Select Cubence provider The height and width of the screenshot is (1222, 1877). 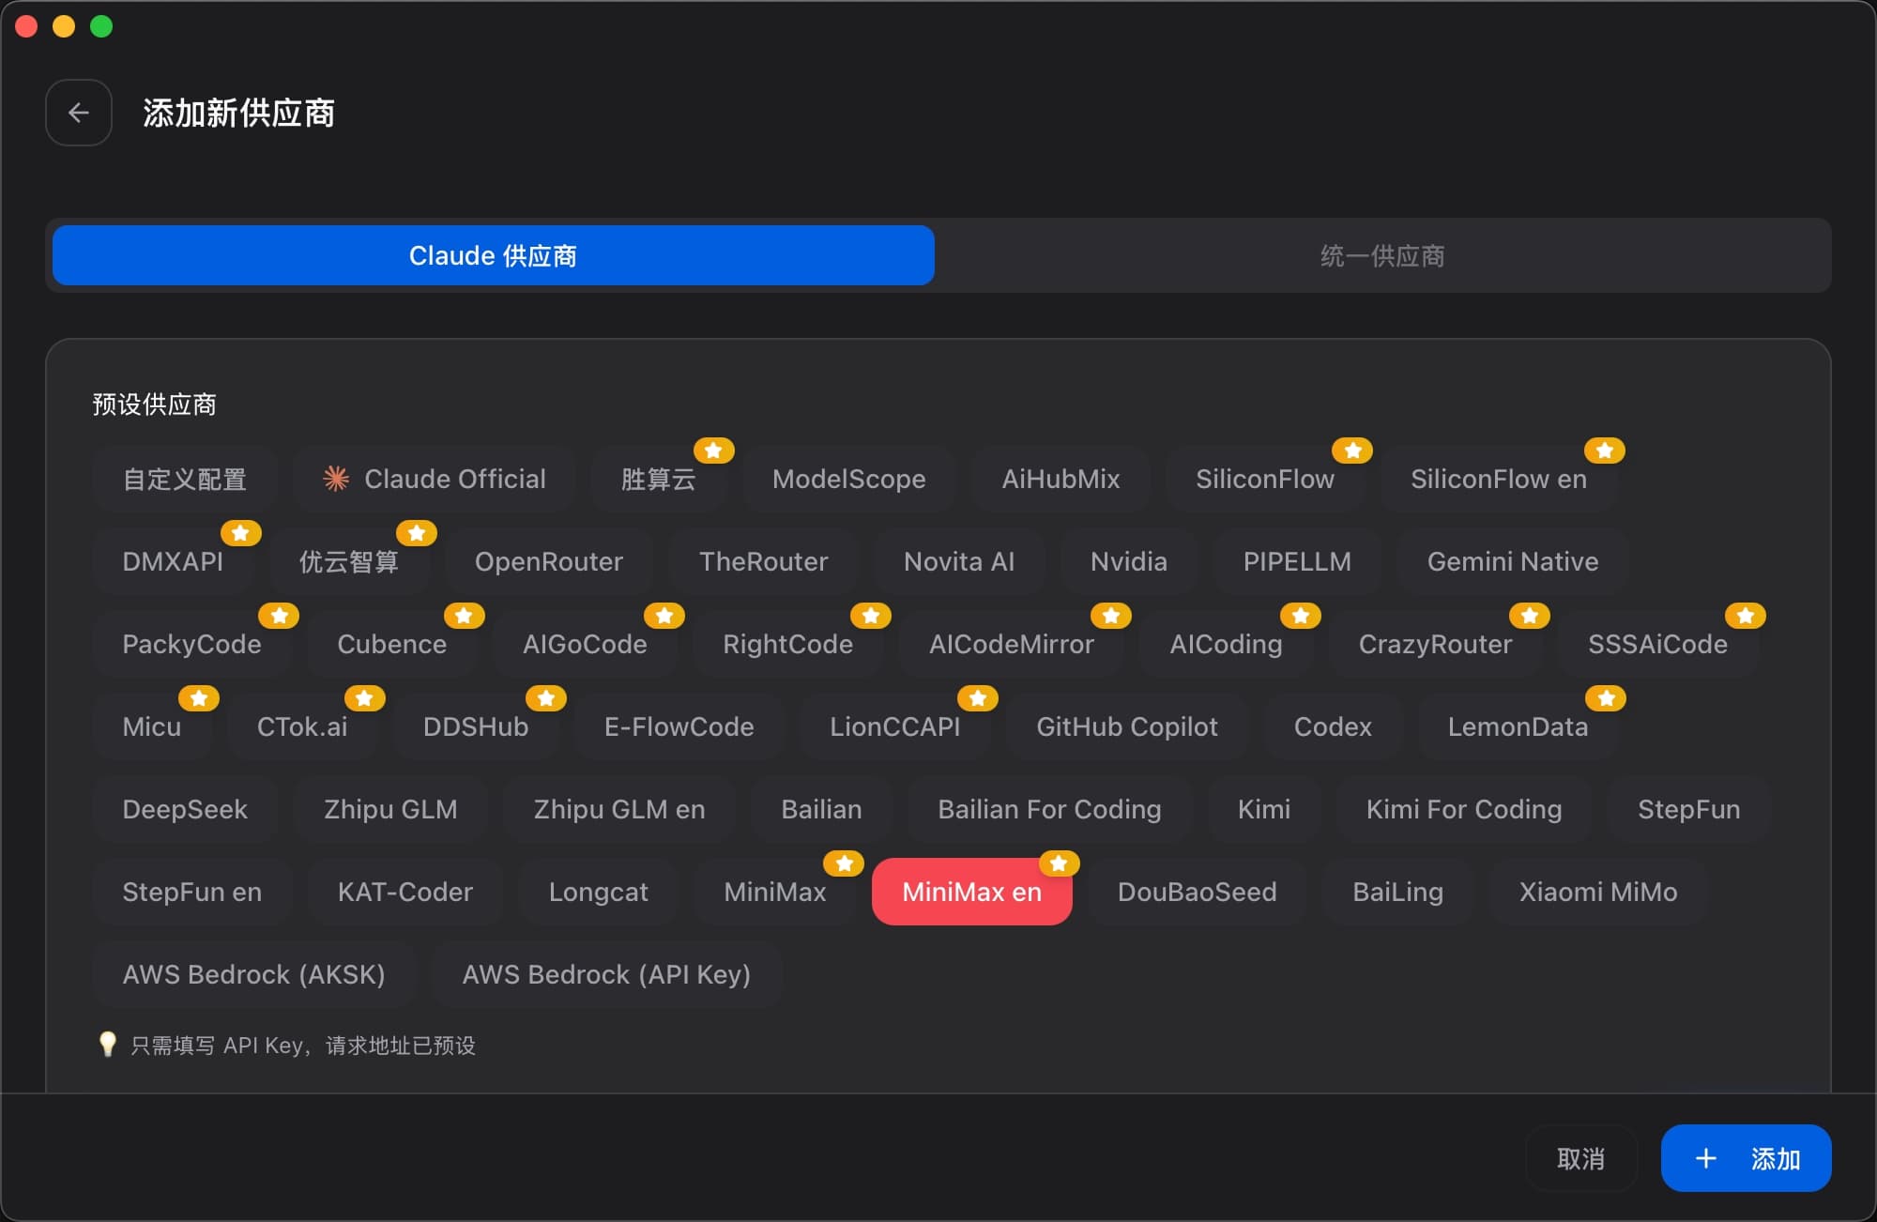click(392, 644)
